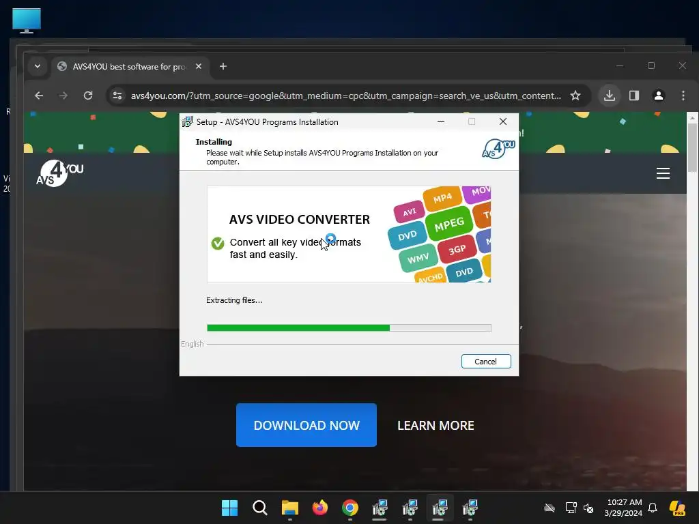Click the first setup installer taskbar icon

click(x=380, y=508)
